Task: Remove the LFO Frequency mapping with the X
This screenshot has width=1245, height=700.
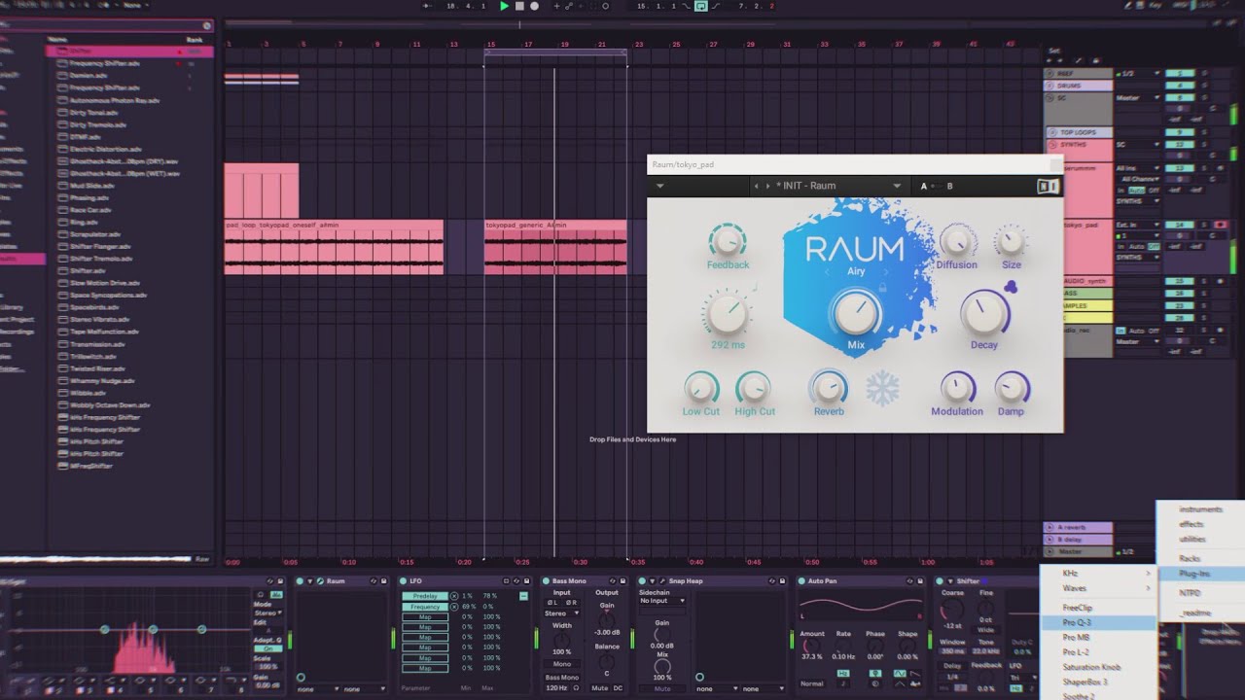Action: pyautogui.click(x=454, y=607)
